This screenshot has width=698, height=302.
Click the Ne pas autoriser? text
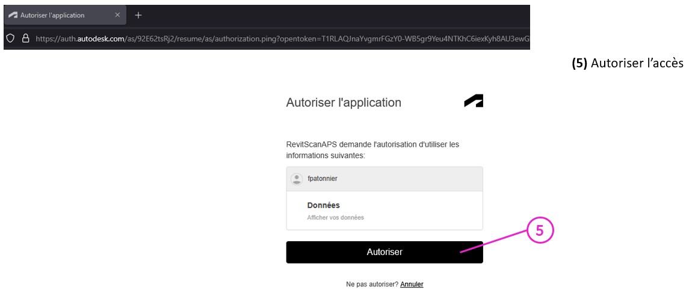click(x=372, y=284)
